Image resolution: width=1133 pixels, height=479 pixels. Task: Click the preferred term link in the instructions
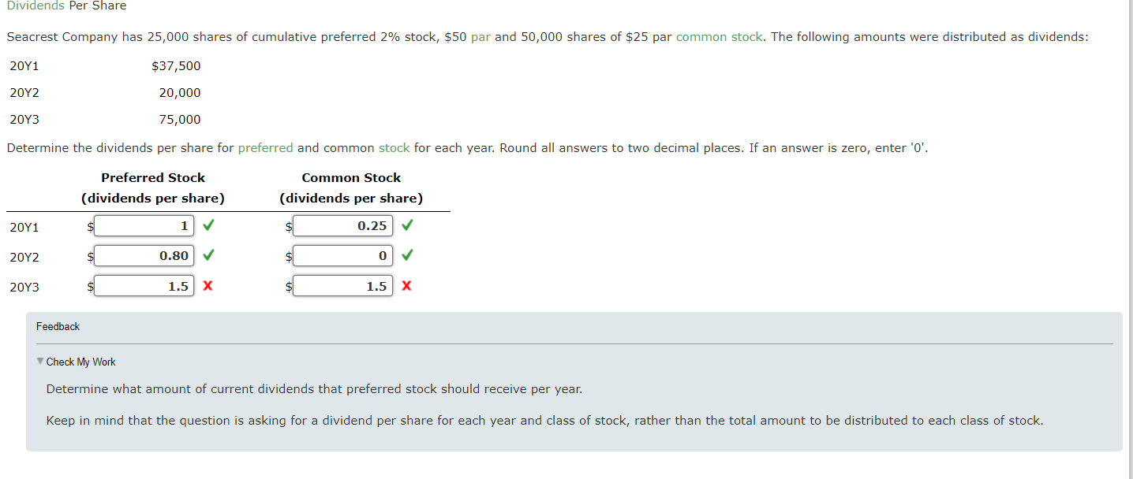(266, 148)
